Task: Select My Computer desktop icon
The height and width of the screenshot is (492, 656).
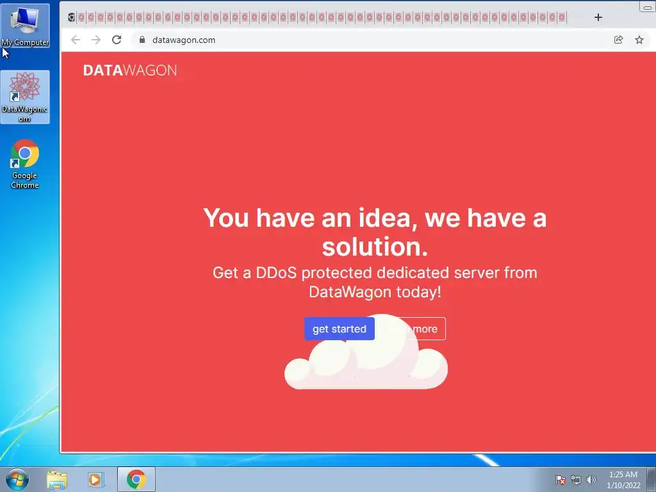Action: (25, 26)
